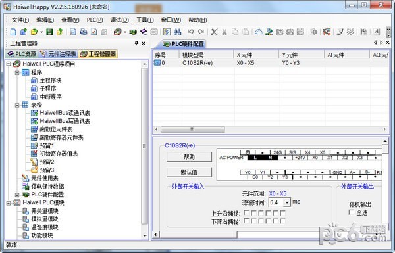Toggle first 上升沿捕捉 checkbox
This screenshot has width=395, height=253.
tap(247, 213)
